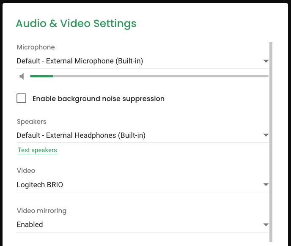This screenshot has height=246, width=291.
Task: Expand the Video mirroring dropdown arrow
Action: [x=266, y=225]
